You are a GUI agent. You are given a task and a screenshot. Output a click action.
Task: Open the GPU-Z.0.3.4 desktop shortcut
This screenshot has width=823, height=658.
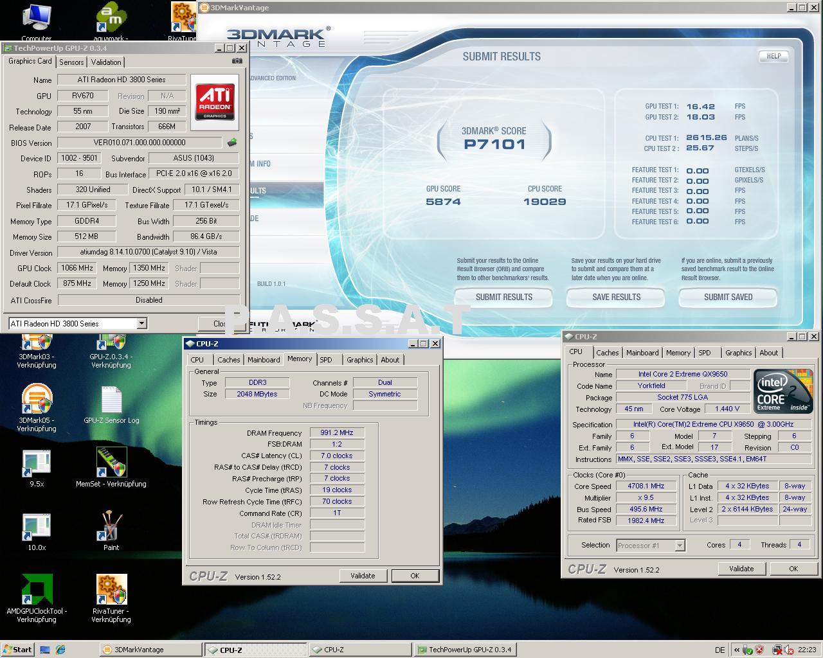pos(111,350)
